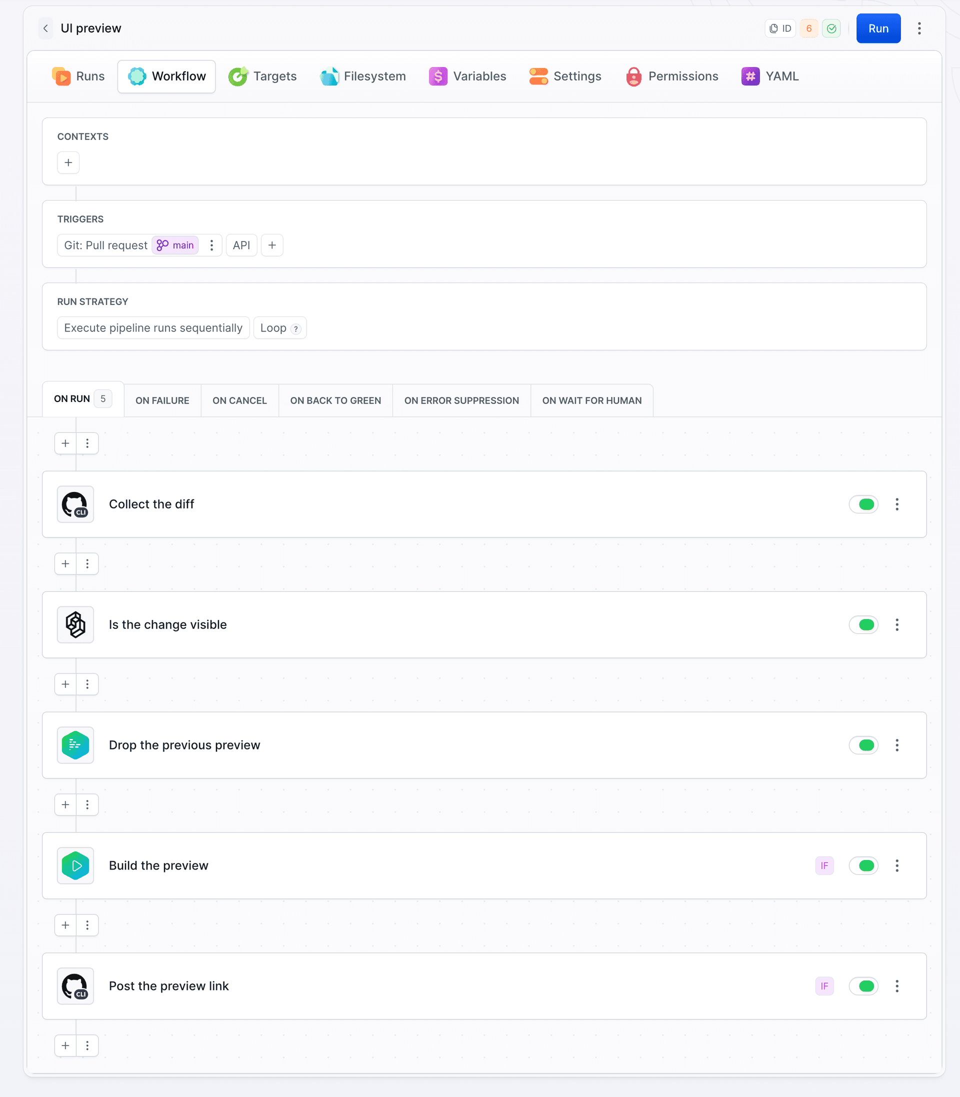The image size is (960, 1097).
Task: Open the options menu below Is the change visible
Action: coord(87,684)
